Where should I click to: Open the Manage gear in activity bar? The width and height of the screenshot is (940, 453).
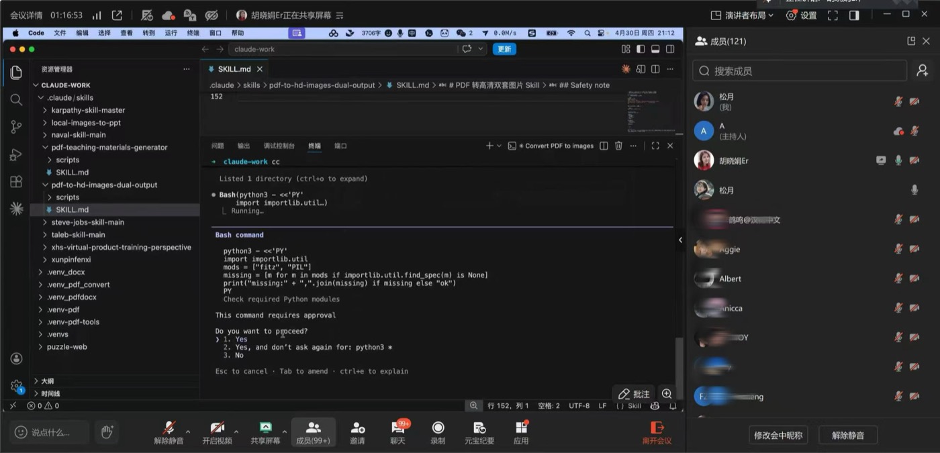(x=16, y=386)
